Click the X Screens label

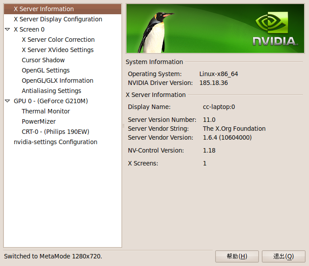click(143, 164)
